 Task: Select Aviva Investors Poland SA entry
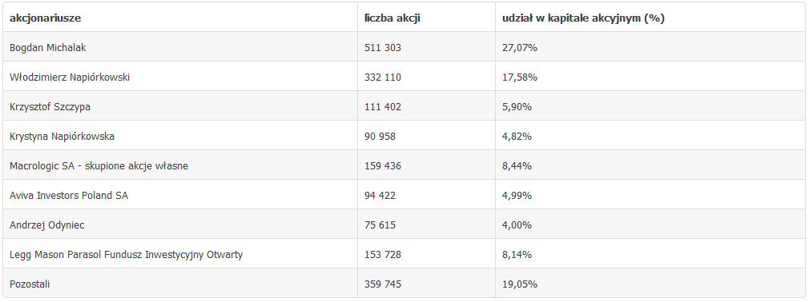tap(69, 196)
